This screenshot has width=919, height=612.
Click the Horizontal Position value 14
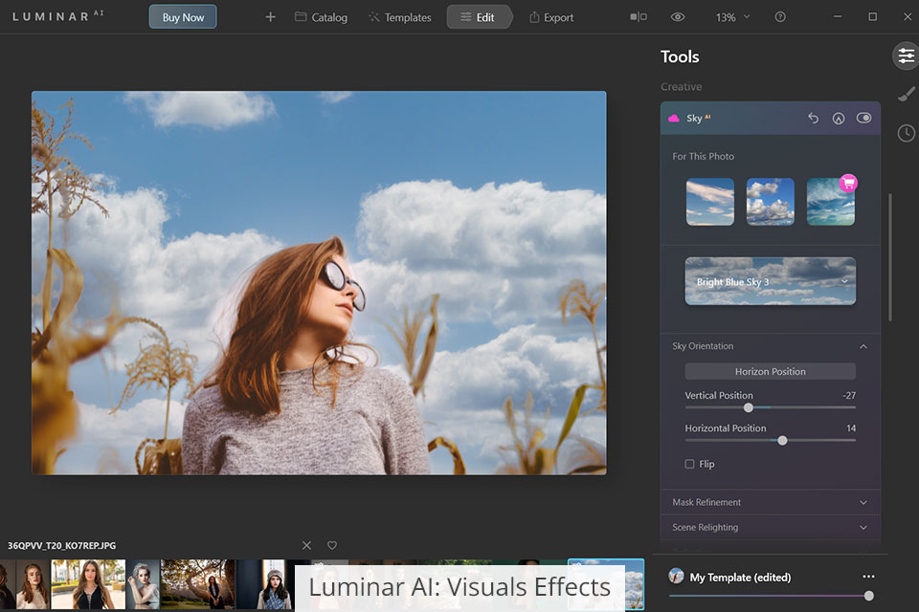(851, 428)
